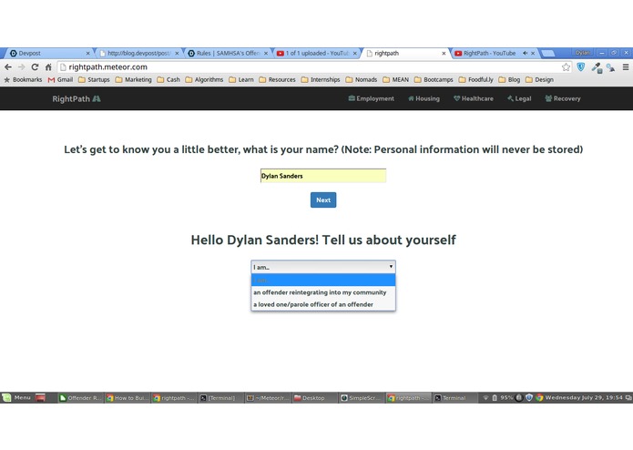Switch to the Rules SAMHSA tab
Viewport: 633px width, 450px height.
226,53
